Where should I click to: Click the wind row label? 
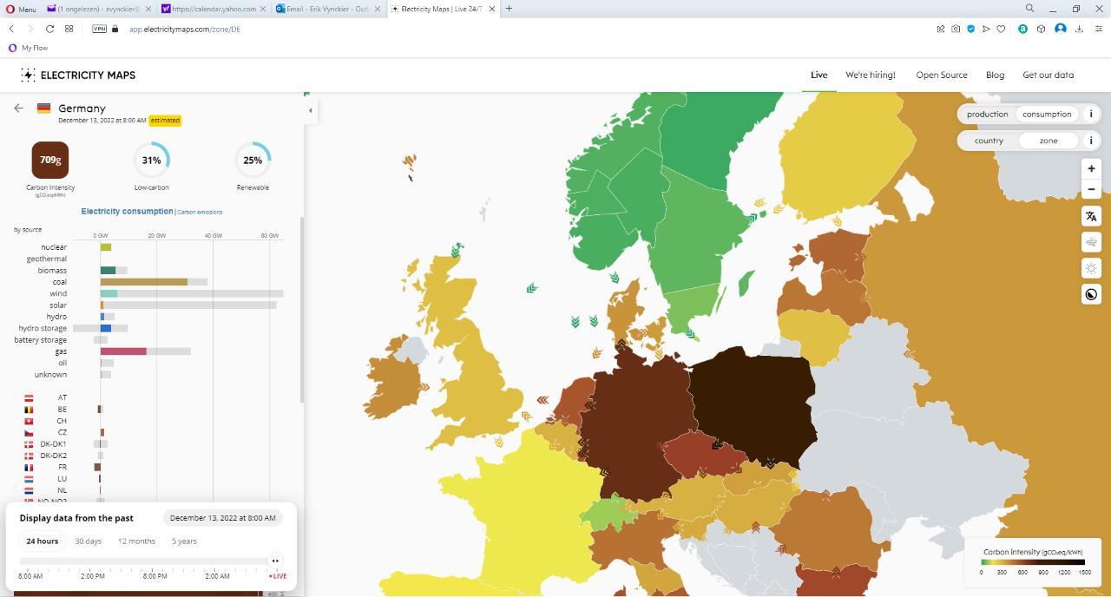(58, 293)
